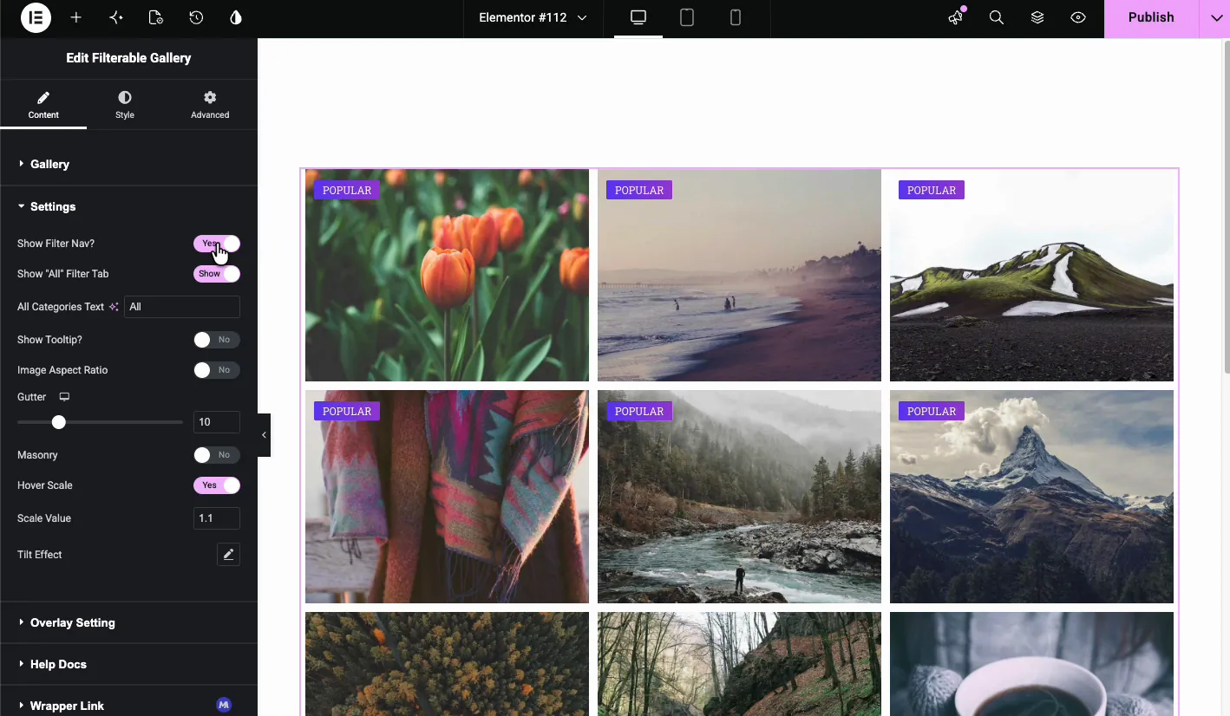1230x716 pixels.
Task: Open the What's New megaphone icon
Action: click(956, 17)
